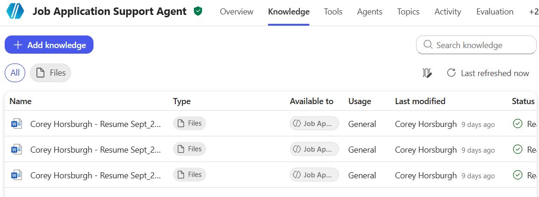
Task: Expand the +2 overflow tabs menu
Action: [x=533, y=12]
